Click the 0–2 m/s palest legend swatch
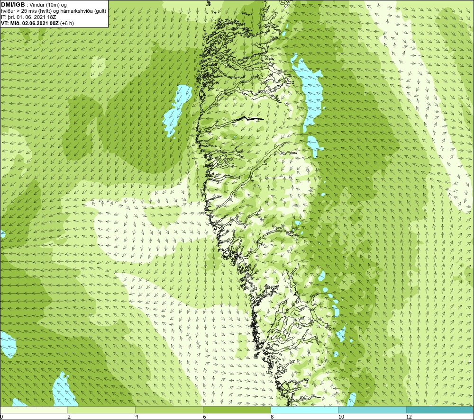Screen dimensions: 474x420 [x=34, y=410]
